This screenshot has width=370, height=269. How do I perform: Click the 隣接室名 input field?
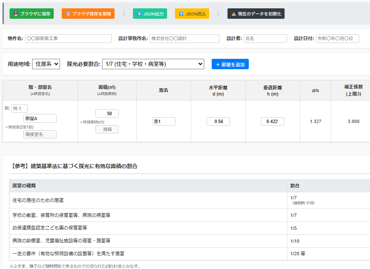pos(40,134)
